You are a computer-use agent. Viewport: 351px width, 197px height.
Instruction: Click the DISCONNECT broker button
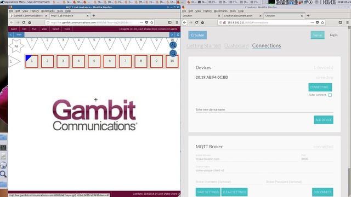click(x=322, y=192)
